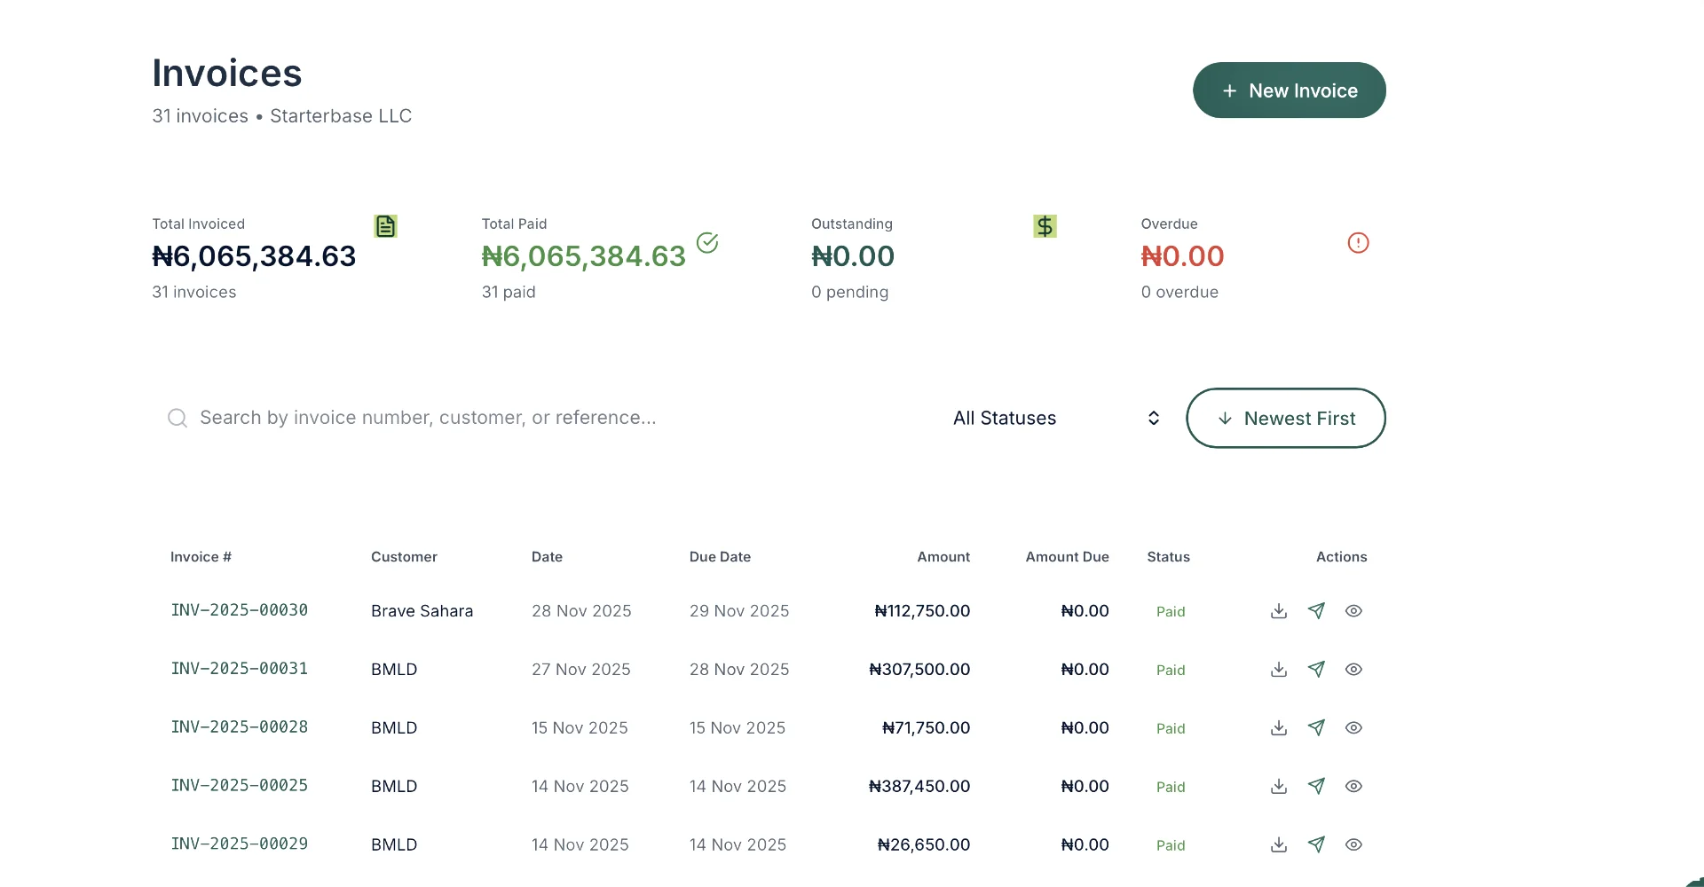The width and height of the screenshot is (1704, 887).
Task: Open the download icon for INV-2025-00025
Action: click(1278, 786)
